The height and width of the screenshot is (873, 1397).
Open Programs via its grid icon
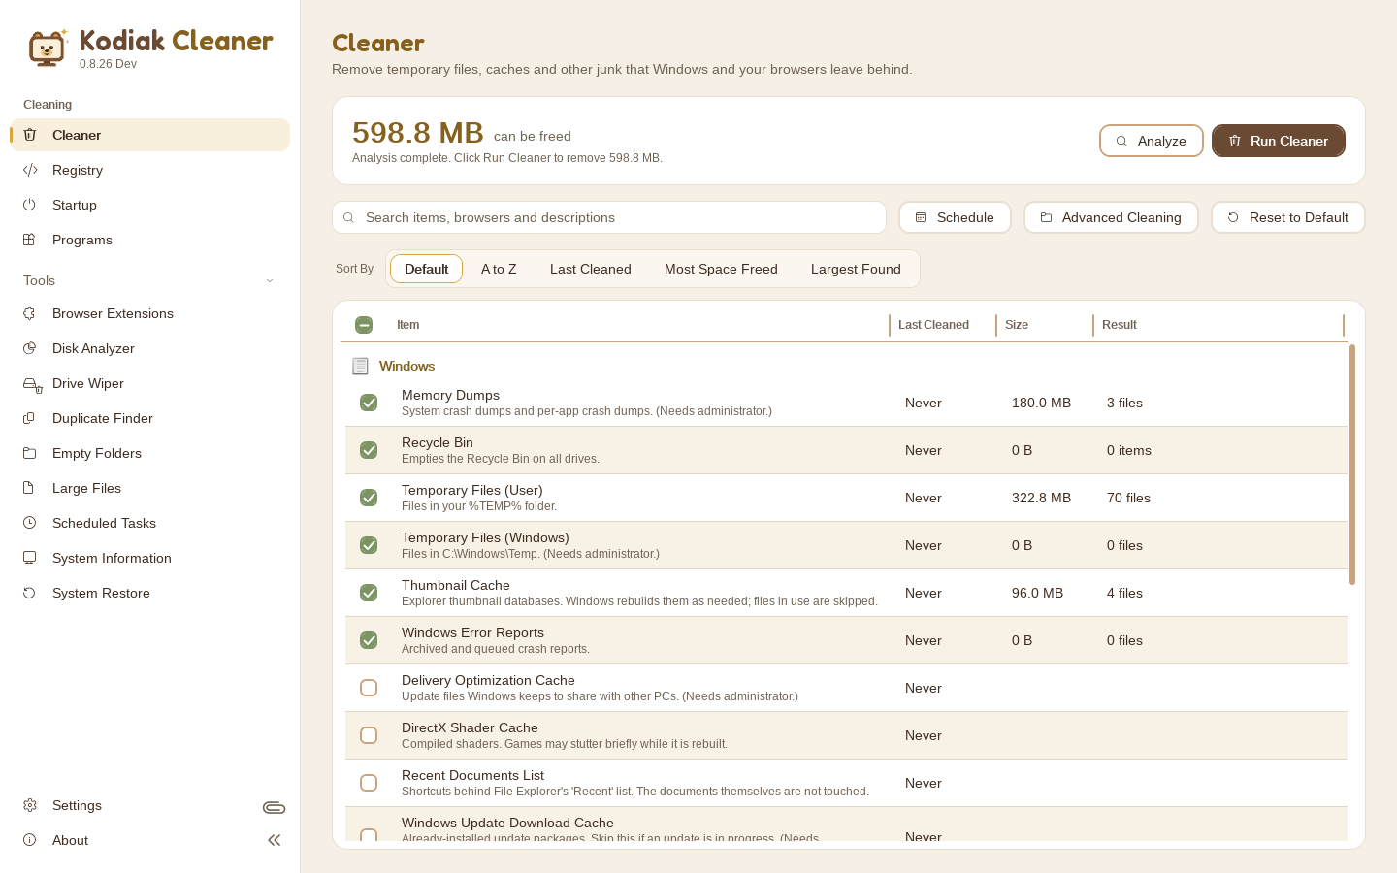30,240
